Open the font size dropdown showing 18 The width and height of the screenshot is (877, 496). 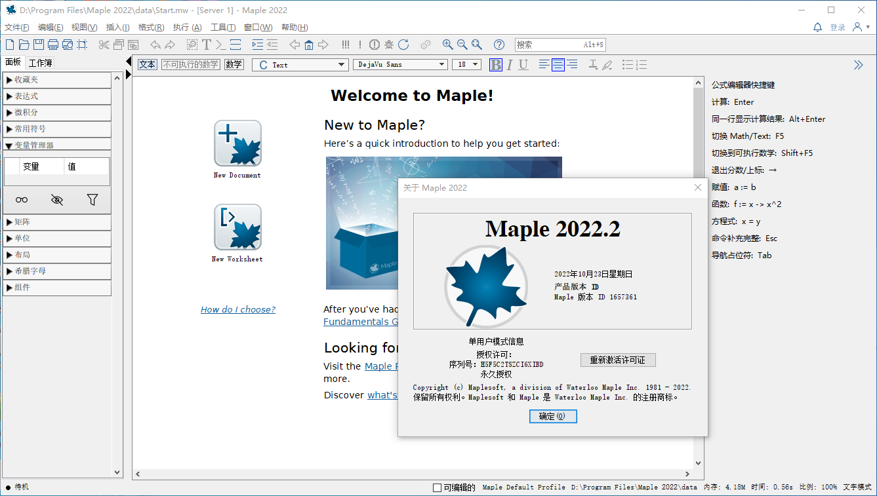point(466,64)
